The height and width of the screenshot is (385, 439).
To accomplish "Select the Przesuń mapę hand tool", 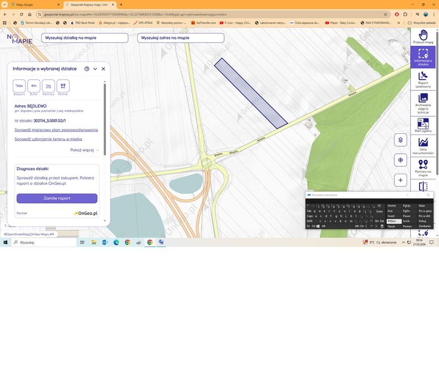I will click(423, 37).
